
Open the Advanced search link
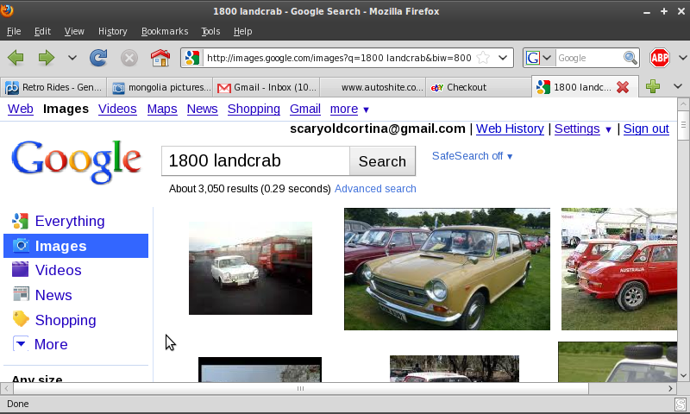tap(375, 189)
